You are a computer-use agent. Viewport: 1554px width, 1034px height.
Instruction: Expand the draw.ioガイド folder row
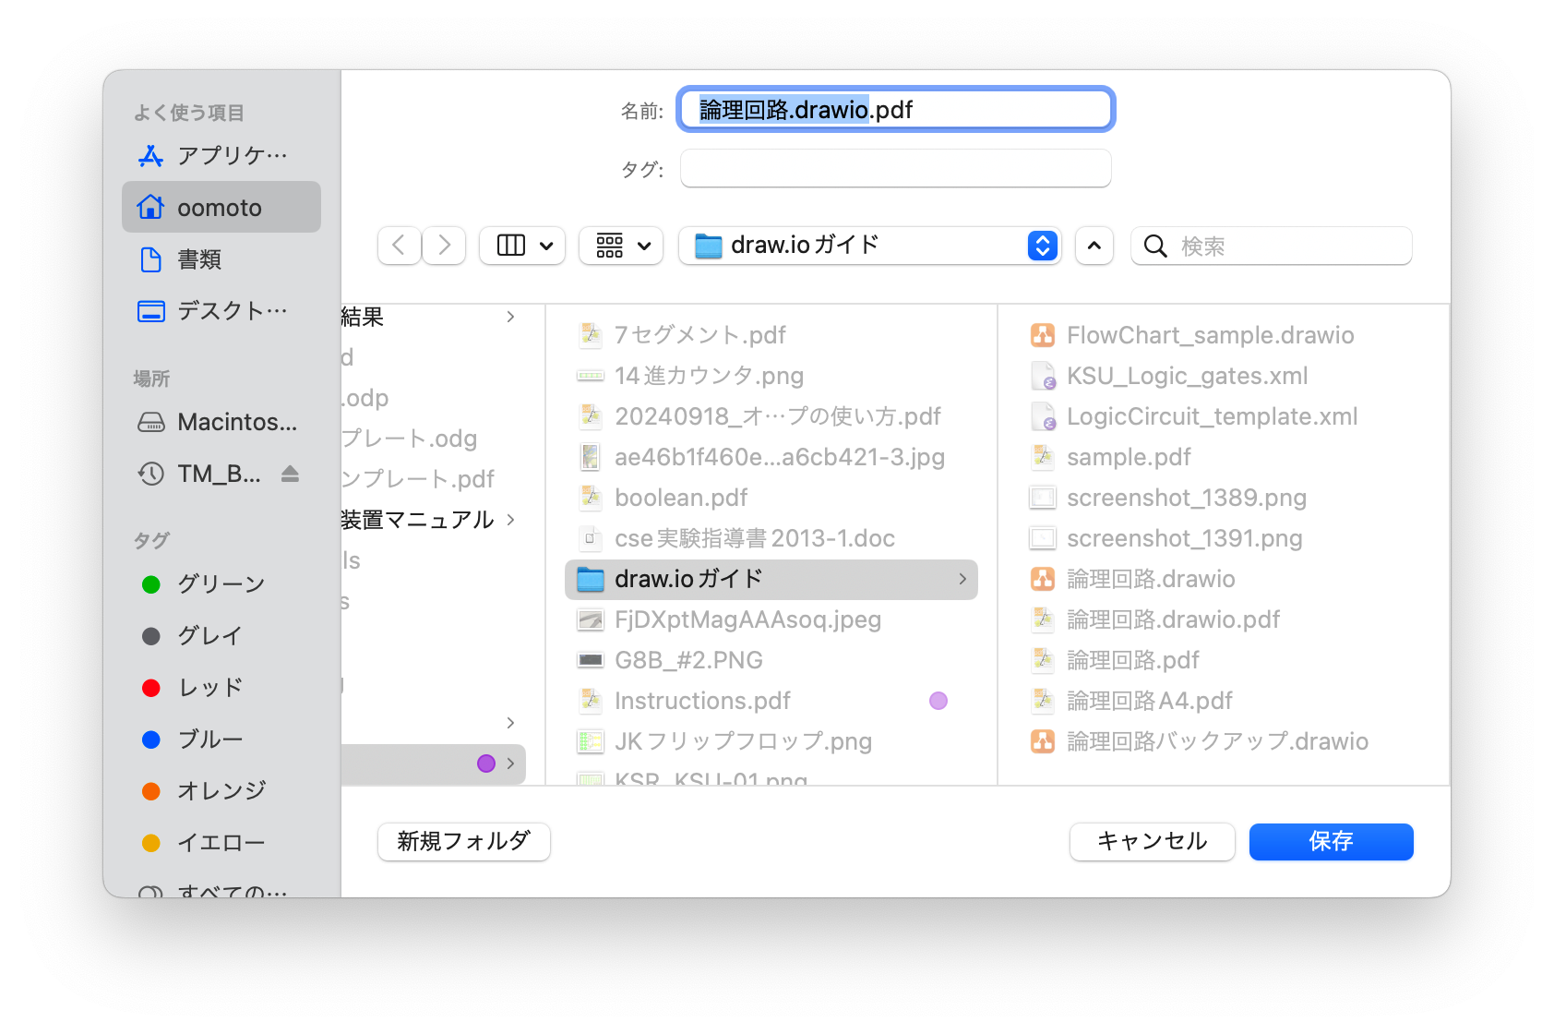click(962, 579)
